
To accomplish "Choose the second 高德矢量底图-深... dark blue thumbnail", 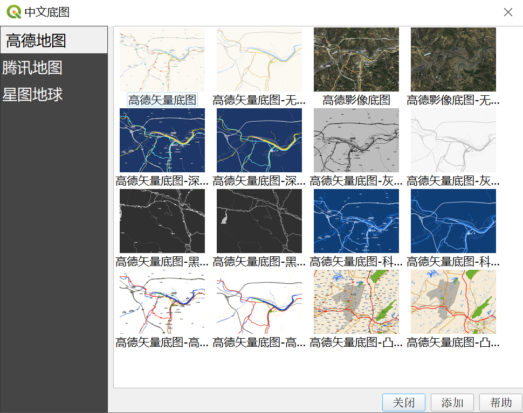I will pos(259,140).
